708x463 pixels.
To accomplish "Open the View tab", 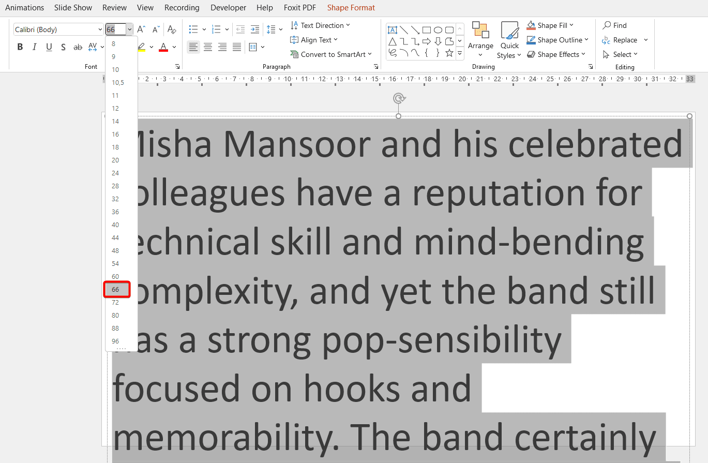I will click(145, 8).
